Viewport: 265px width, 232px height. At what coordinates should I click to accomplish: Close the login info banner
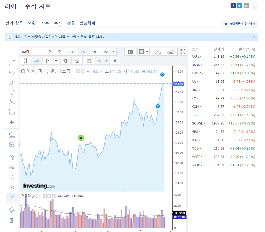254,37
